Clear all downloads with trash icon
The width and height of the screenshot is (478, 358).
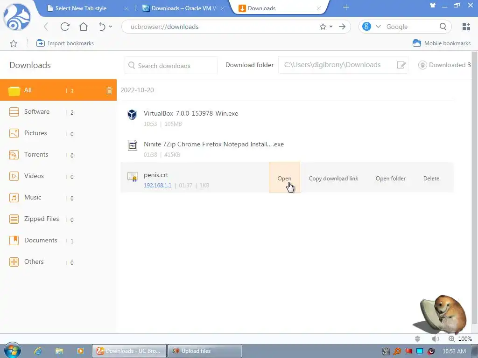109,90
